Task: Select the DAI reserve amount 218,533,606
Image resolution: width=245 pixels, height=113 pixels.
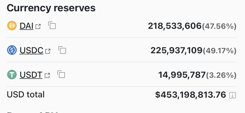Action: coord(175,26)
